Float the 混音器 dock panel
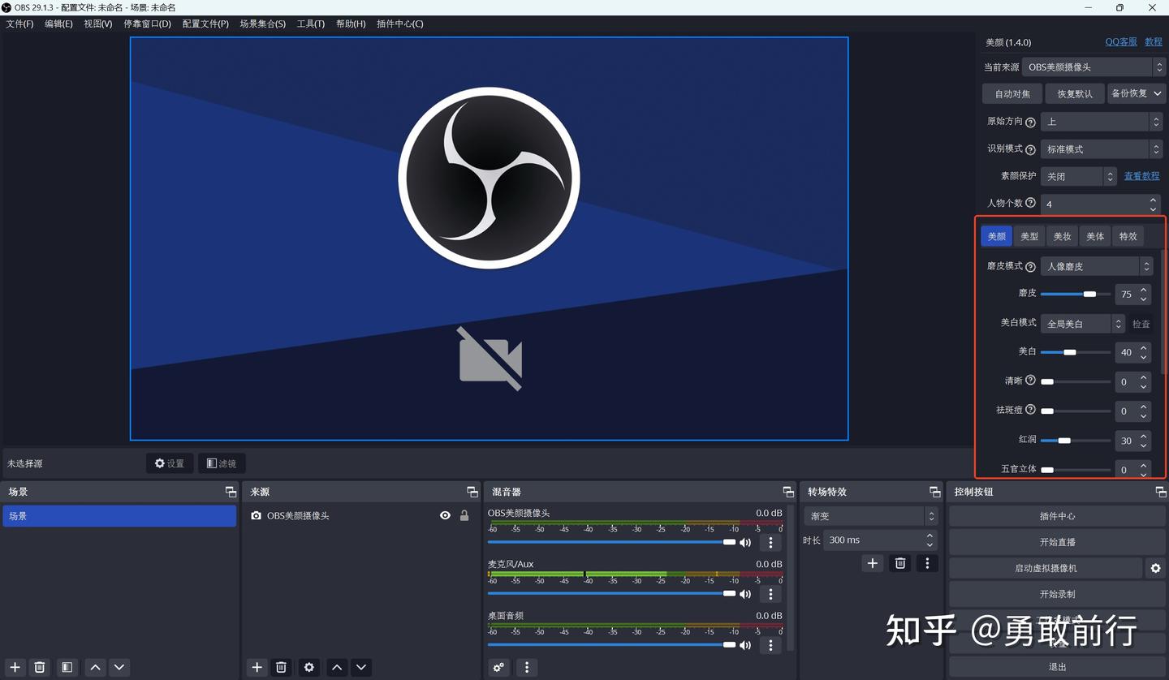 (x=788, y=492)
